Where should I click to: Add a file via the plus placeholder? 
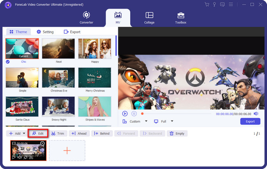click(x=67, y=151)
